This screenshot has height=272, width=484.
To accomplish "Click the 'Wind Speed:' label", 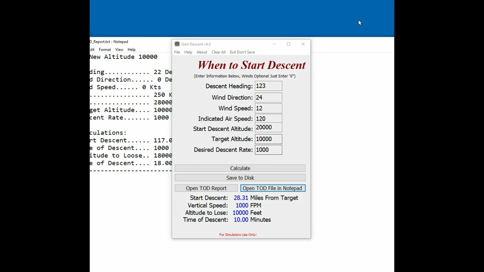I will [236, 108].
